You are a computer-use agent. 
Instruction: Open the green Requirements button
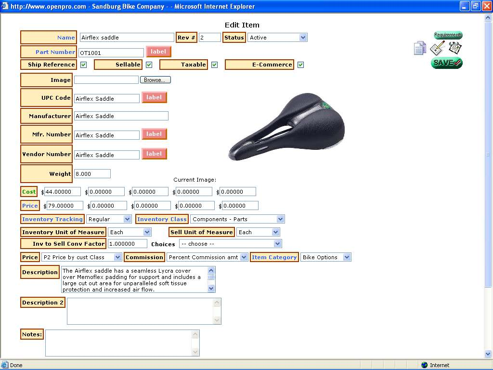[448, 35]
